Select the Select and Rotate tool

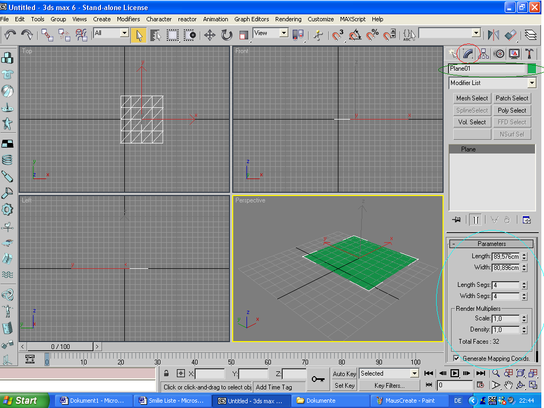tap(227, 35)
